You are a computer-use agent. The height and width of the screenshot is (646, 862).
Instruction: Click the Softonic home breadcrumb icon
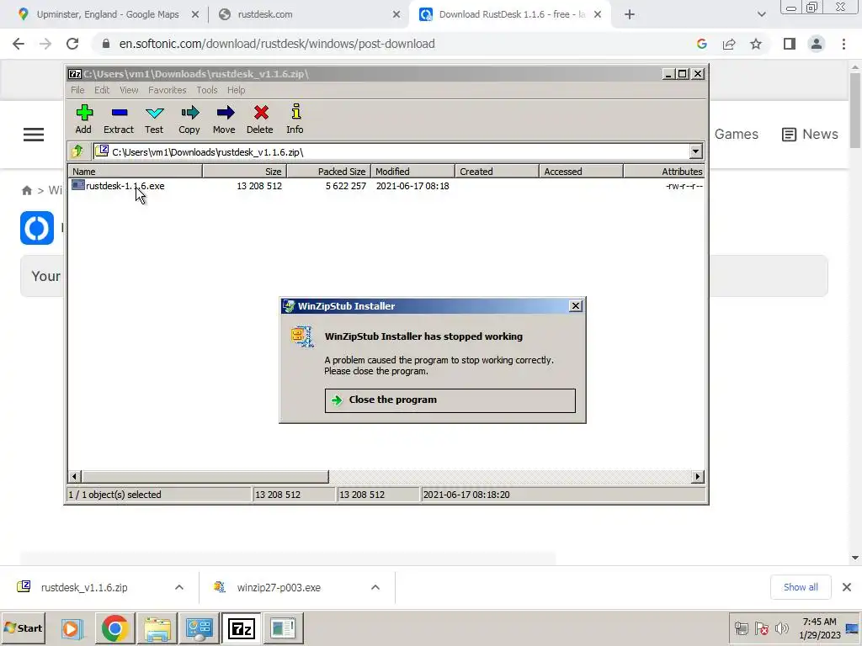[x=26, y=191]
